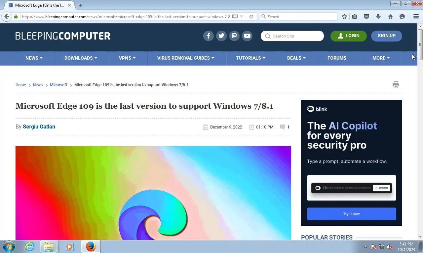This screenshot has height=253, width=423.
Task: Click the Search Site input field
Action: [x=292, y=36]
